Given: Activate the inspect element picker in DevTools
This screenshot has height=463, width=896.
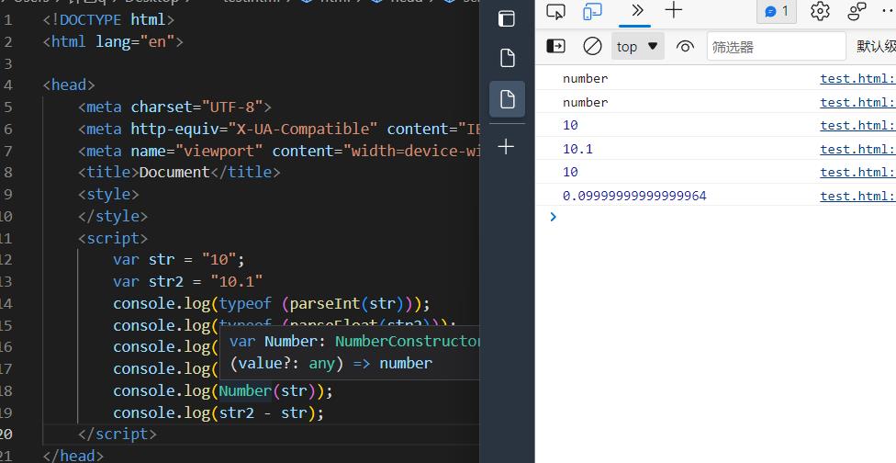Looking at the screenshot, I should coord(555,11).
